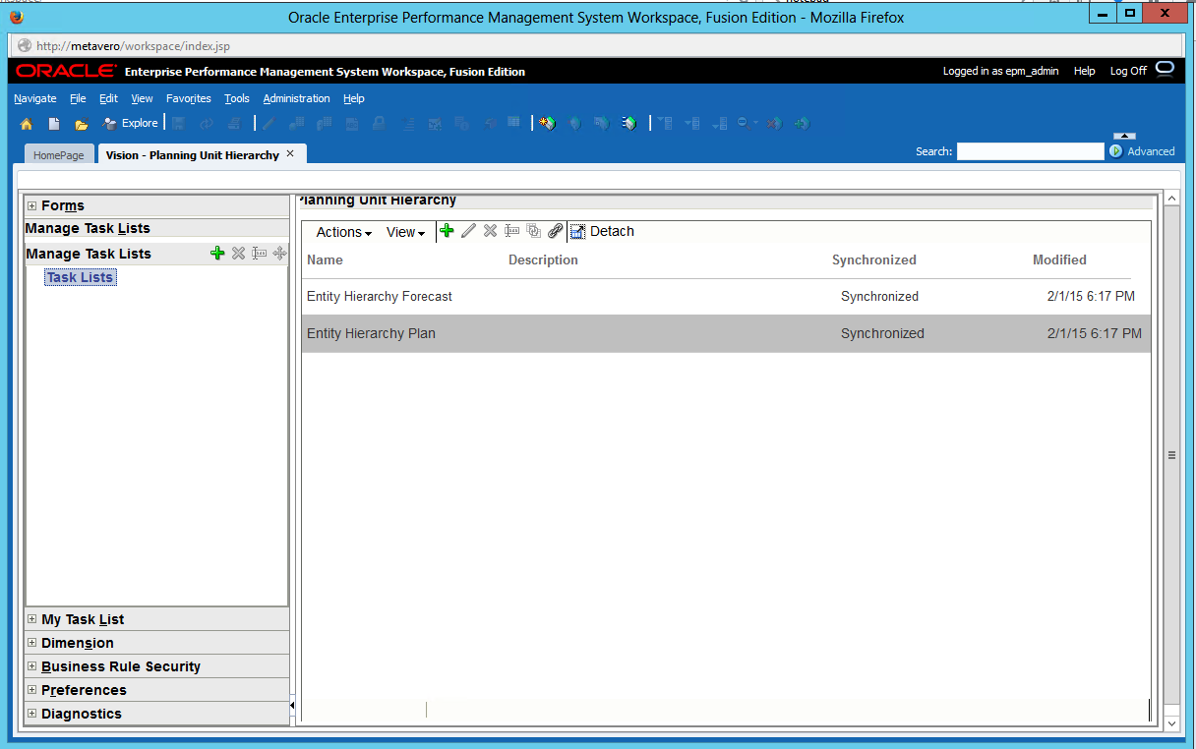Click the Modified column header

click(x=1059, y=259)
